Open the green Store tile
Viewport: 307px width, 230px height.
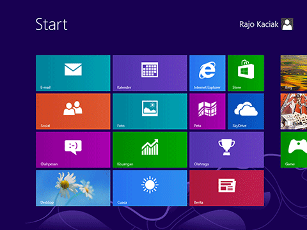[246, 73]
